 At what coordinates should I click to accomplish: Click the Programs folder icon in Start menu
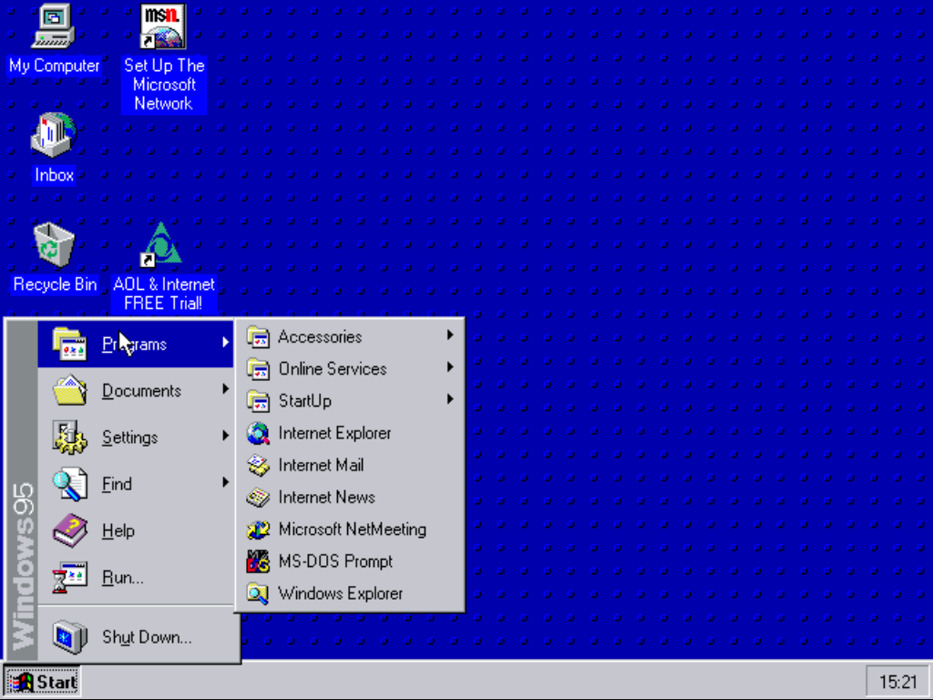click(69, 344)
